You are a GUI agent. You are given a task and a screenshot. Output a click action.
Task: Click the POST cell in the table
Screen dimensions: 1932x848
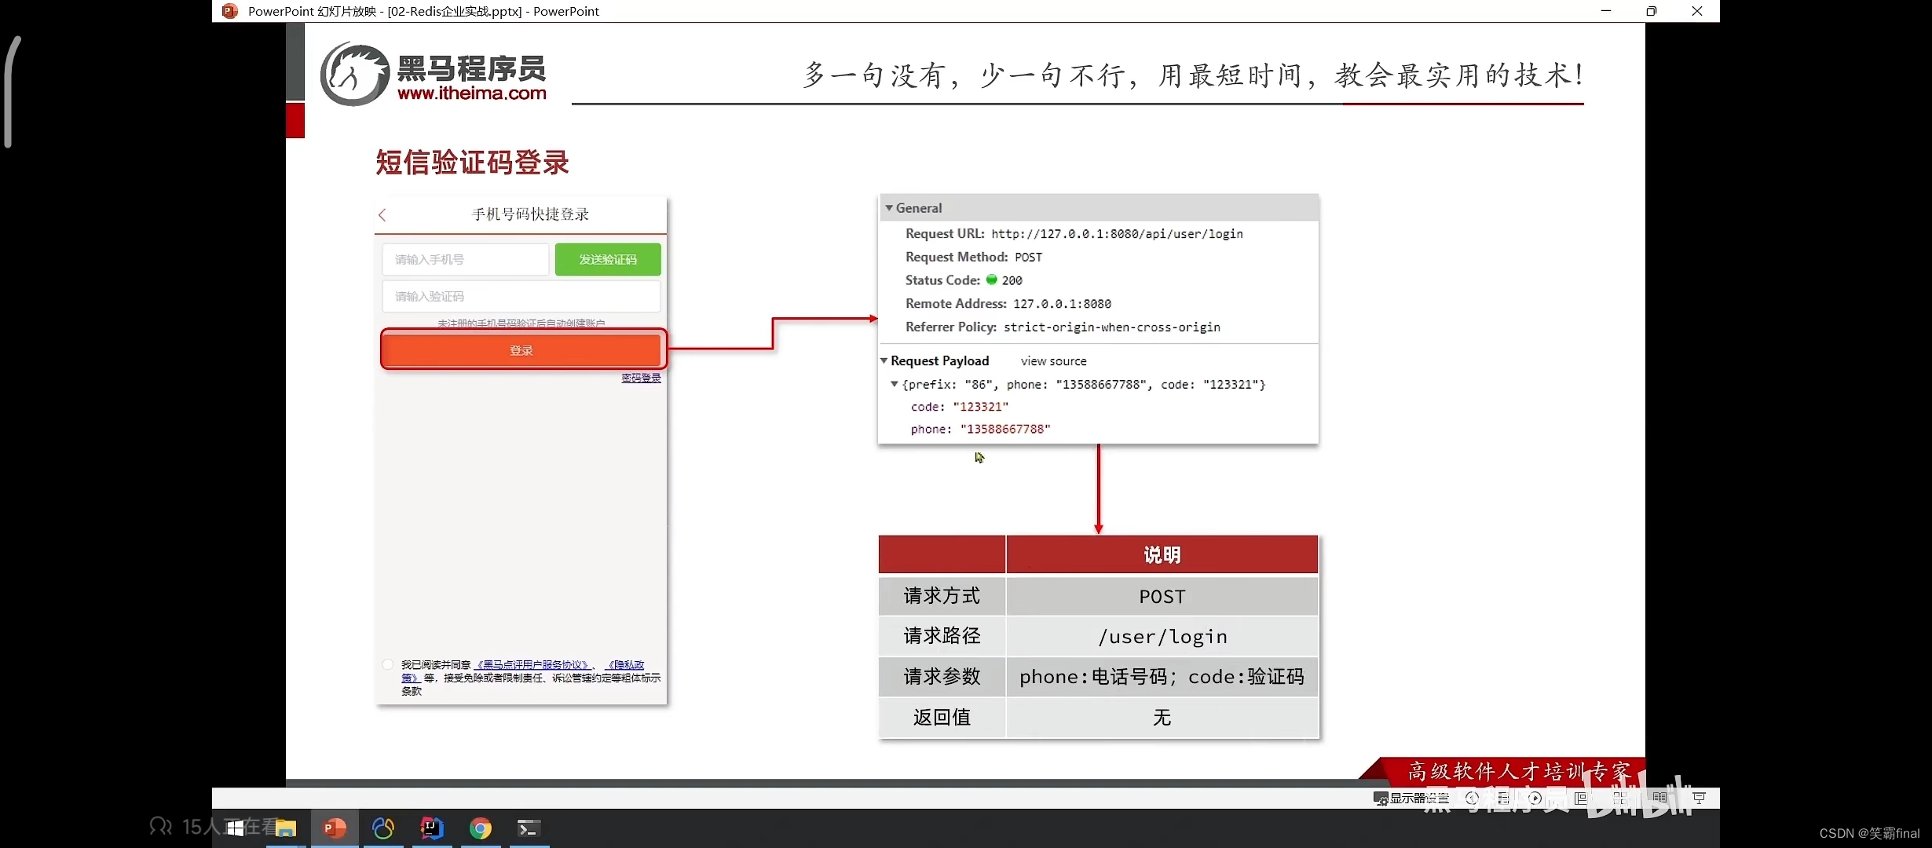tap(1162, 596)
